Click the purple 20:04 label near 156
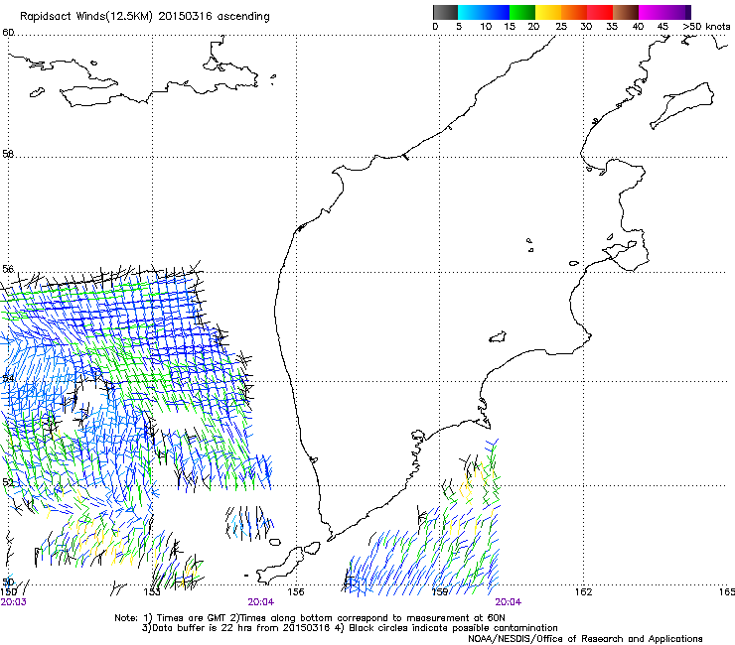Image resolution: width=735 pixels, height=645 pixels. pos(261,602)
